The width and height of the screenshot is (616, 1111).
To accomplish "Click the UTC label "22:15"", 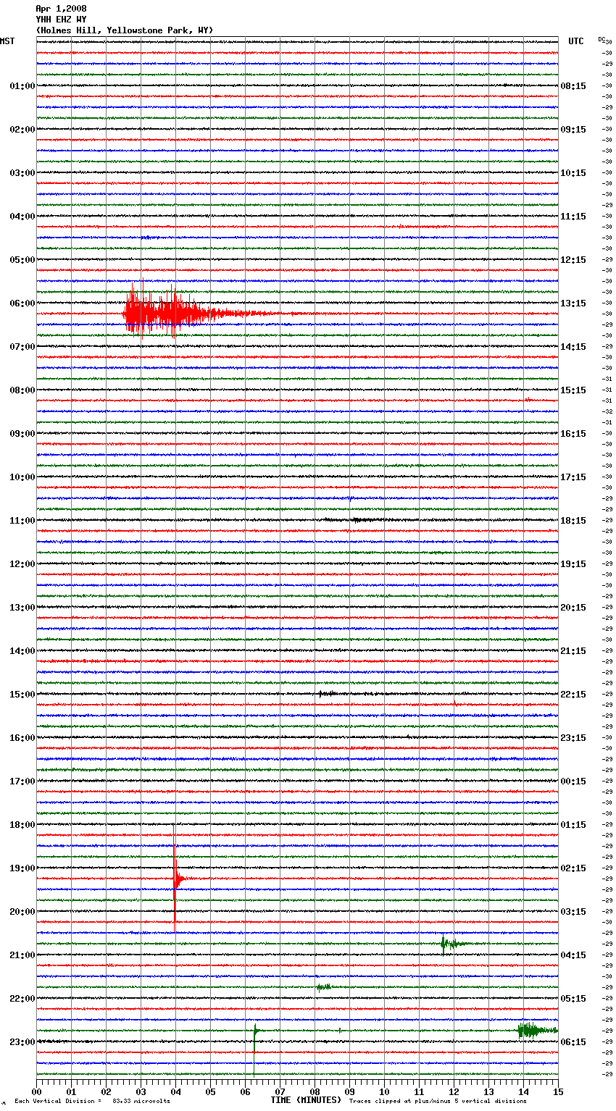I will 573,695.
